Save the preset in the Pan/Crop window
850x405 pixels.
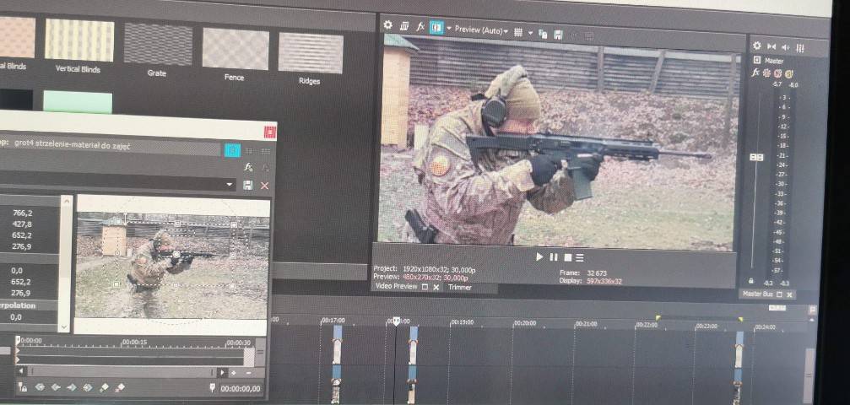[x=248, y=185]
